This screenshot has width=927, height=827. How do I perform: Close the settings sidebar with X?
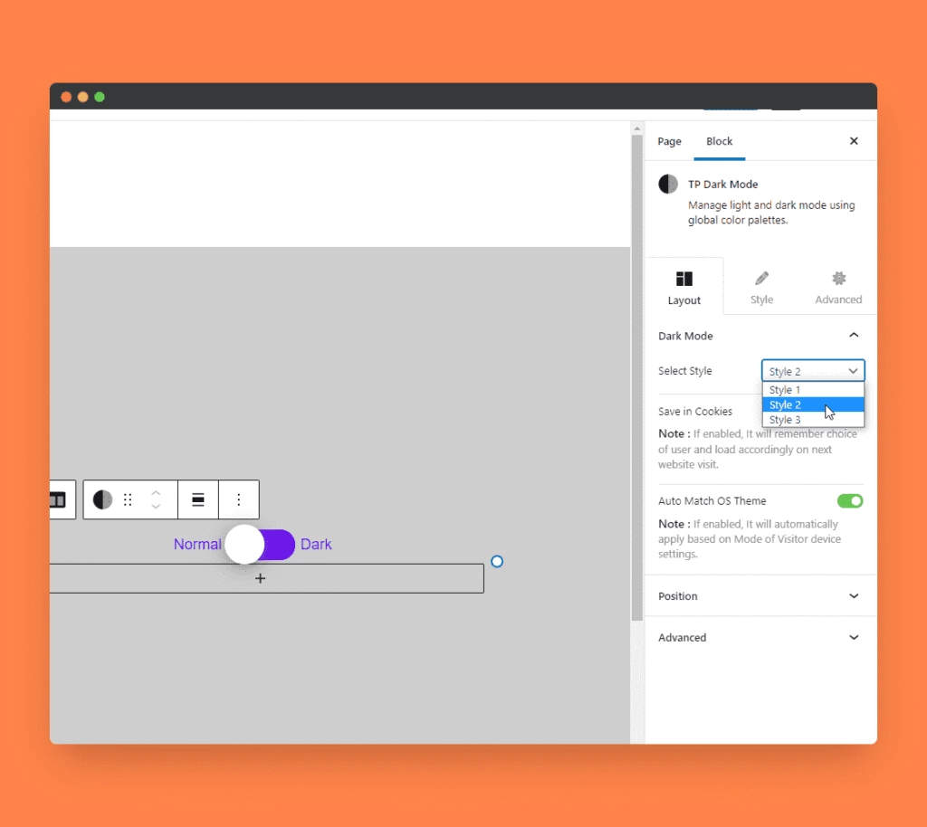point(854,141)
